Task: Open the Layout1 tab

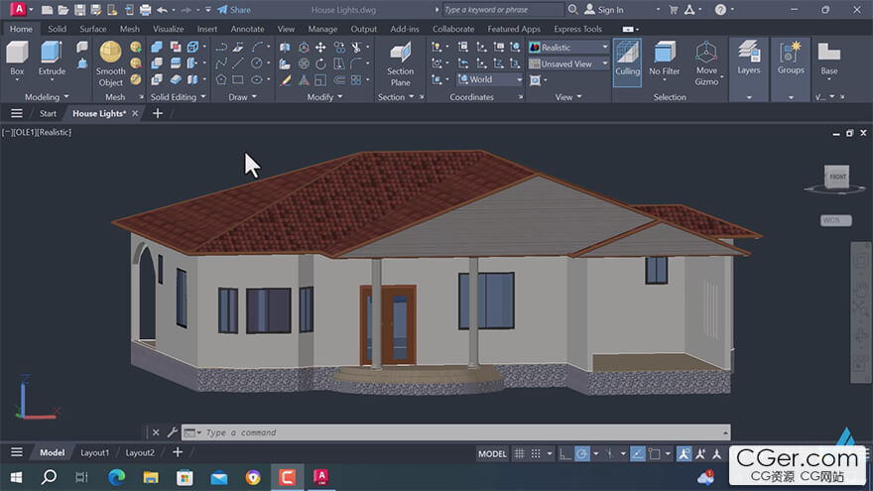Action: coord(94,452)
